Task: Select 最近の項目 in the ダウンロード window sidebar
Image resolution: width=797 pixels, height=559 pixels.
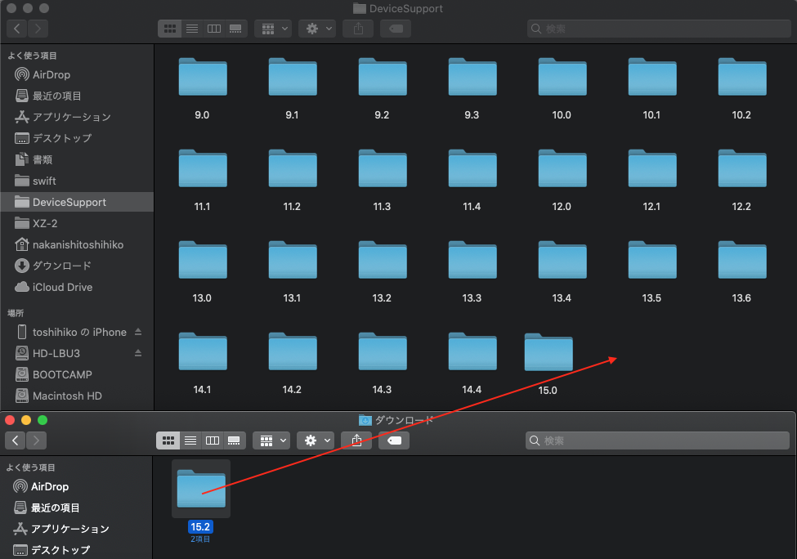Action: click(x=76, y=508)
